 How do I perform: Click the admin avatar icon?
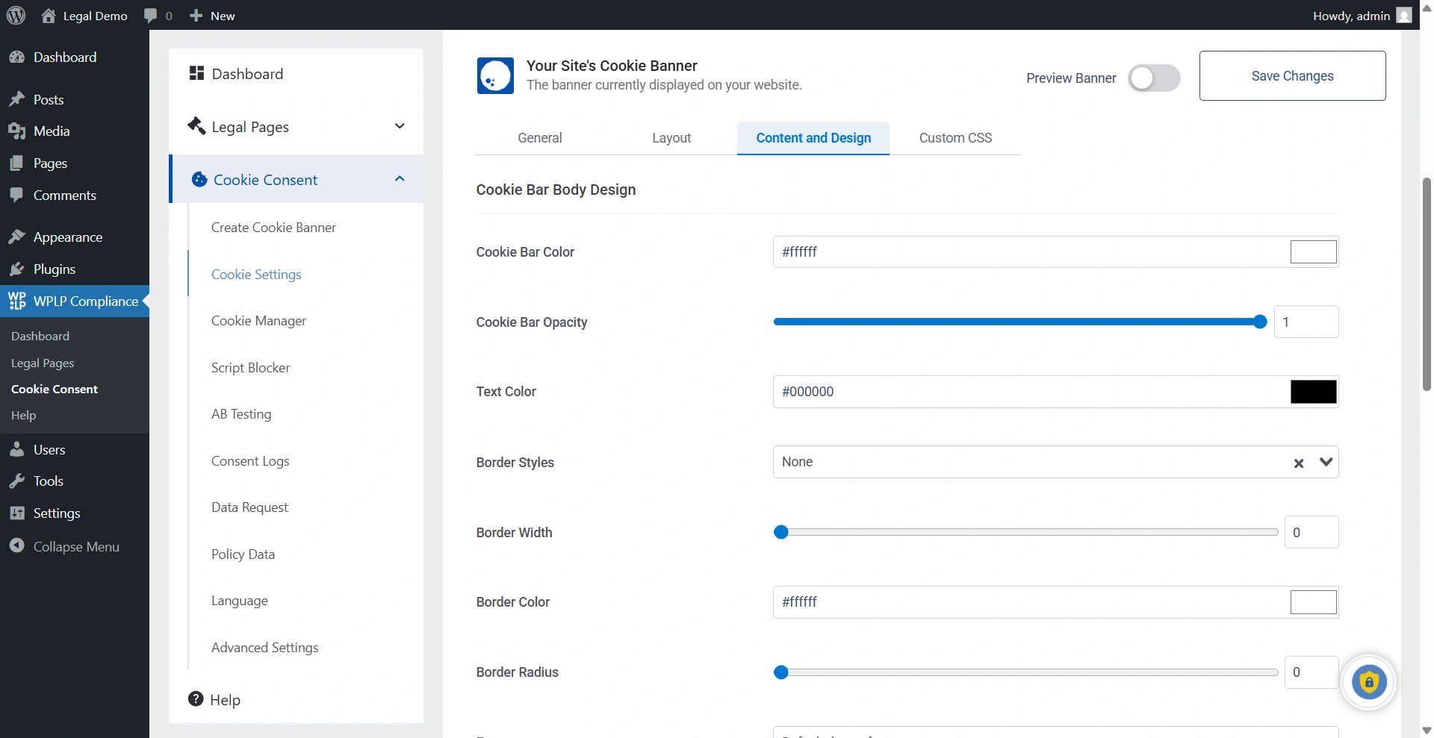click(1404, 16)
